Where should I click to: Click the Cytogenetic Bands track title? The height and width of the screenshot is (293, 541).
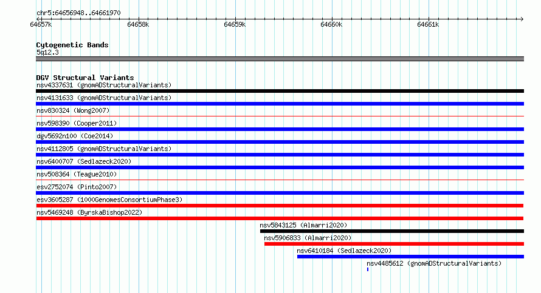pyautogui.click(x=72, y=45)
